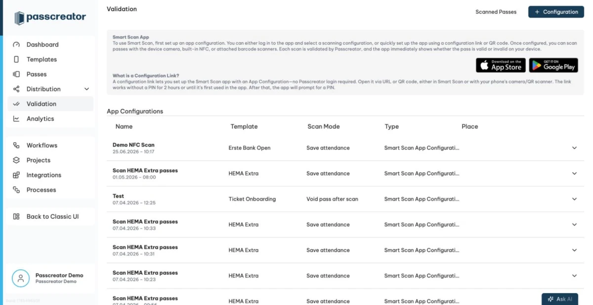Expand the Test configuration row
Image resolution: width=593 pixels, height=305 pixels.
[574, 199]
